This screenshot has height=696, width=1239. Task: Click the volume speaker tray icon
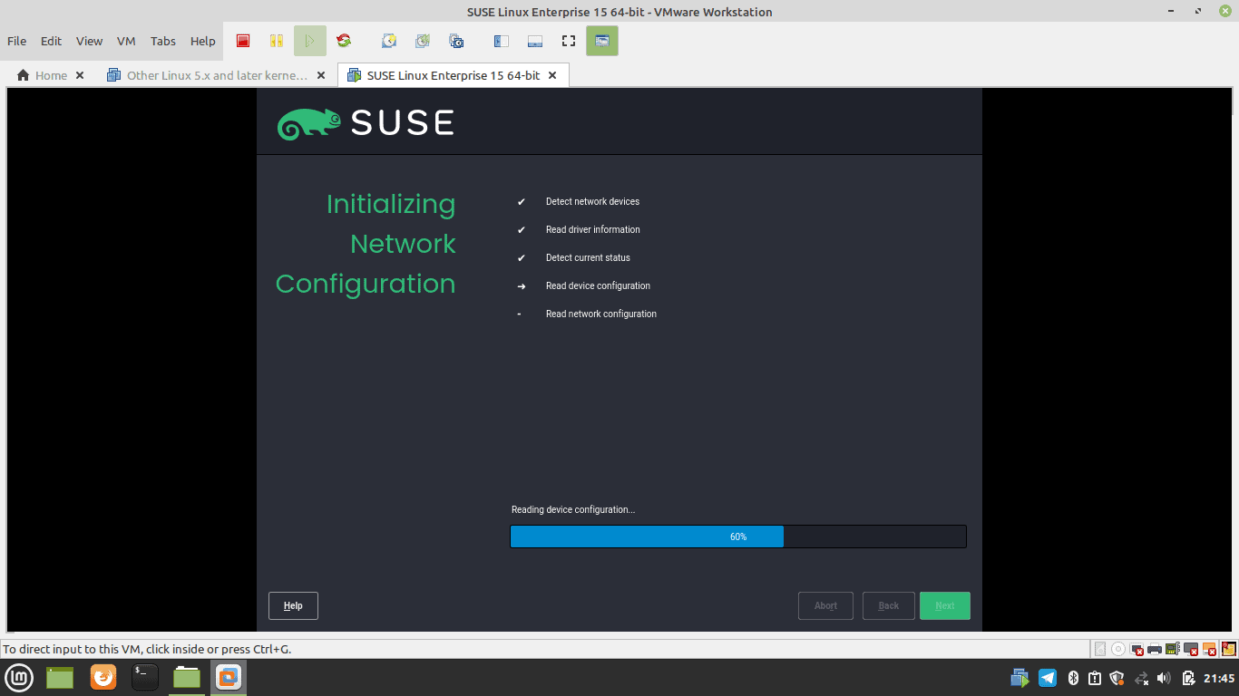[1165, 678]
